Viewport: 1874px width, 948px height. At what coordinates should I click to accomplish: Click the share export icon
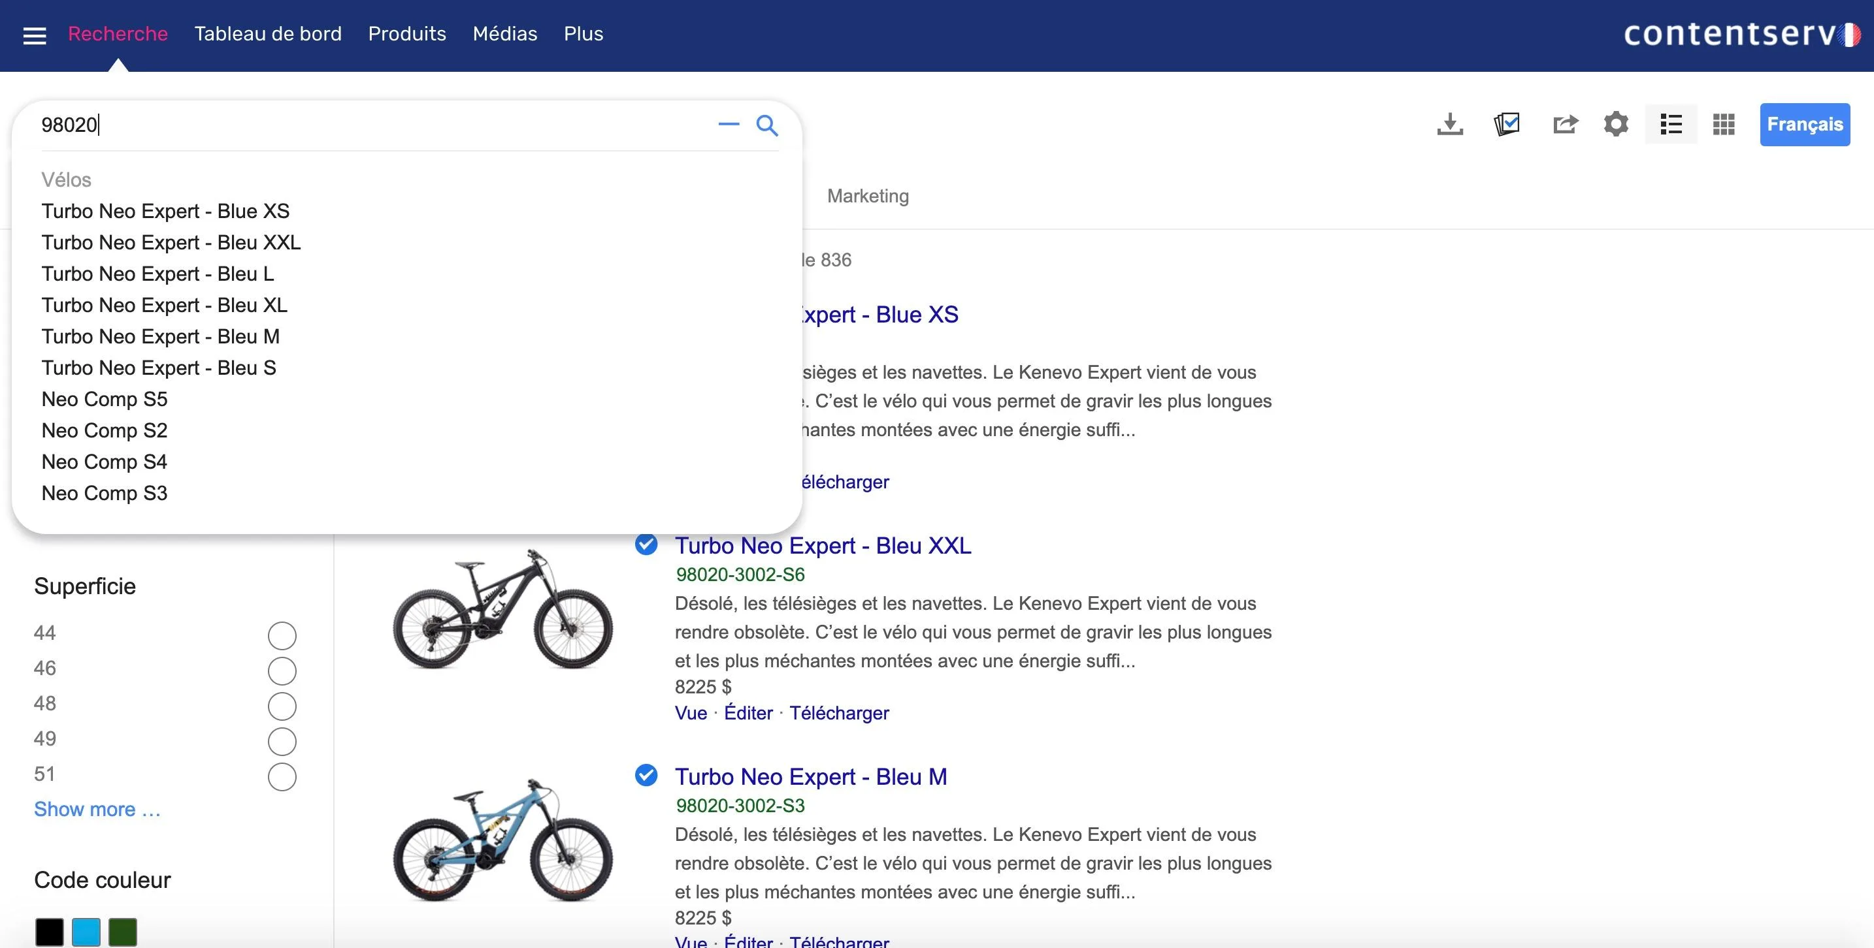1565,124
